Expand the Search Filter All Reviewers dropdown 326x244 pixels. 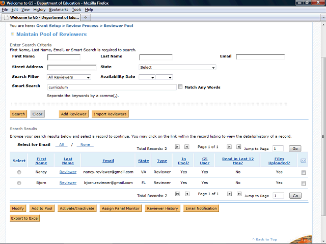coord(69,77)
